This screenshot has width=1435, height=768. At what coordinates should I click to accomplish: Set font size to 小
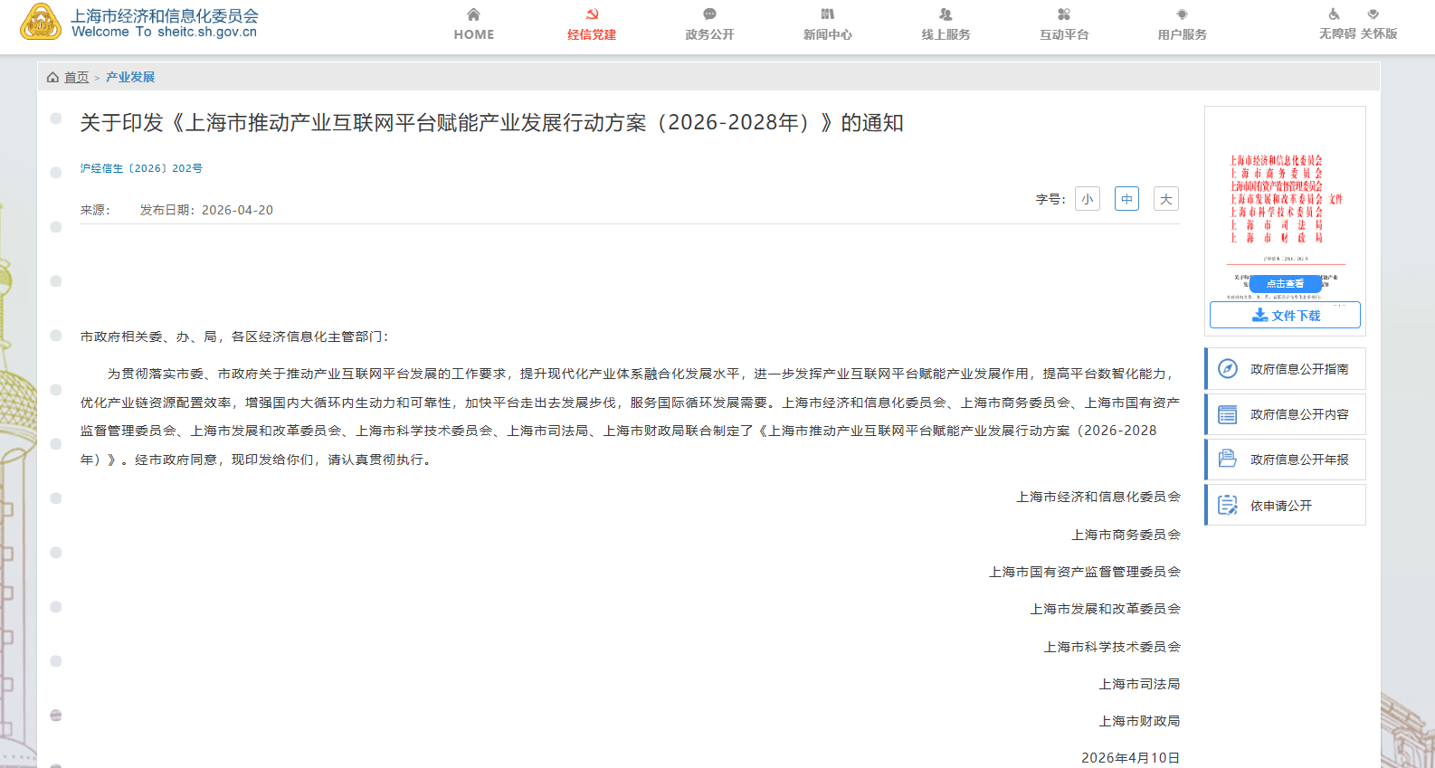tap(1087, 199)
